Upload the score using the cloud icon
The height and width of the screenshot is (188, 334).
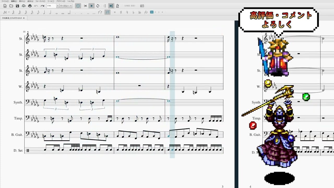(x=23, y=6)
